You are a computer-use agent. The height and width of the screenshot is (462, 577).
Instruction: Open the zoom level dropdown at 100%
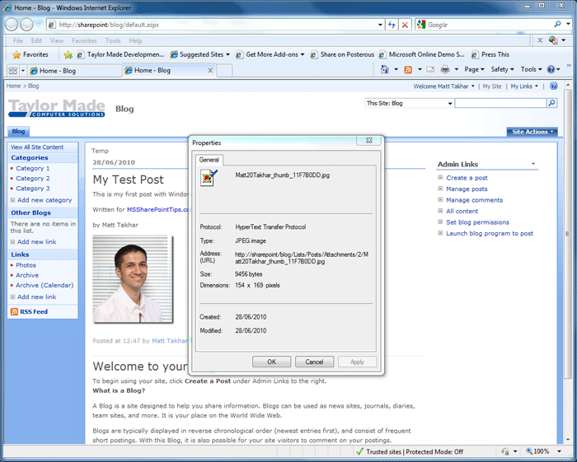click(x=559, y=451)
